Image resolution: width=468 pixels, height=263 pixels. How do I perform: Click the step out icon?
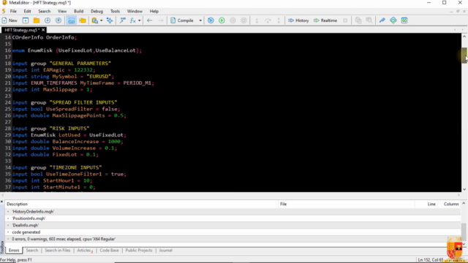coord(279,20)
